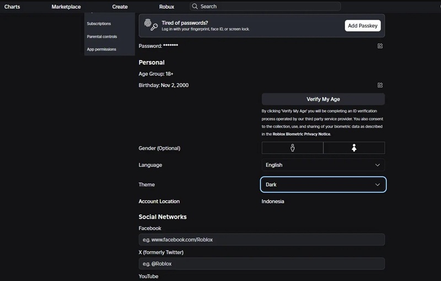Viewport: 441px width, 281px height.
Task: Open the Charts page in the top navigation
Action: click(x=12, y=7)
